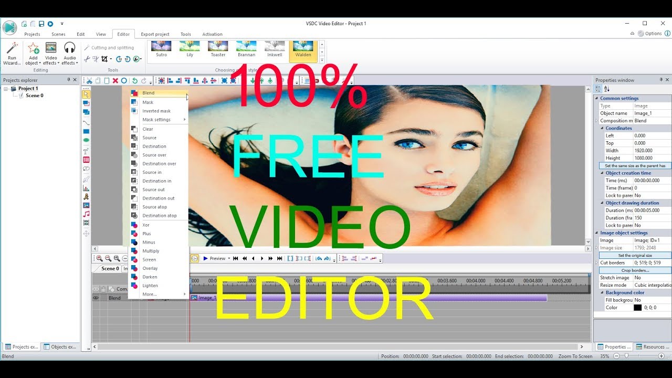
Task: Click the redo arrow in edit toolbar
Action: click(x=143, y=81)
